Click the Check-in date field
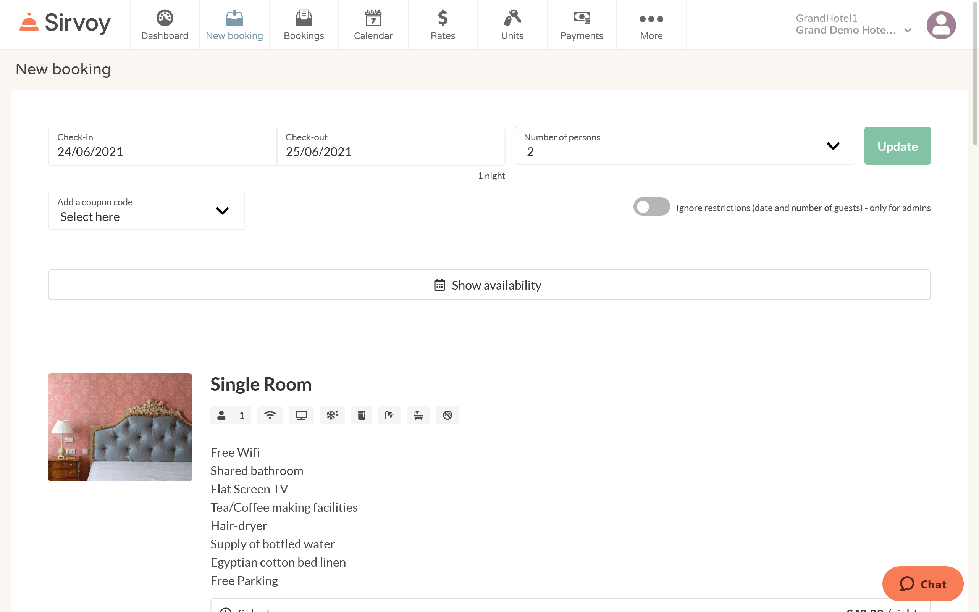The image size is (979, 612). click(x=162, y=146)
